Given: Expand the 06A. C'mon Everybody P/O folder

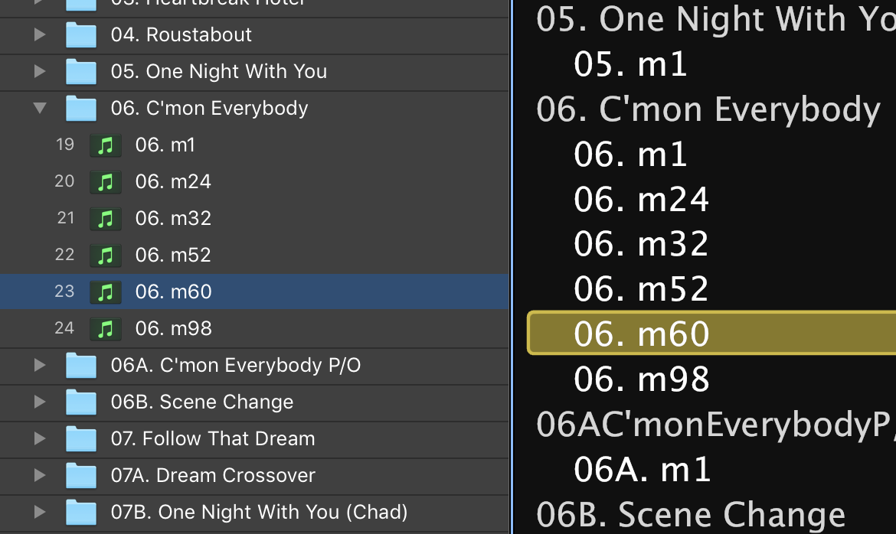Looking at the screenshot, I should coord(40,365).
